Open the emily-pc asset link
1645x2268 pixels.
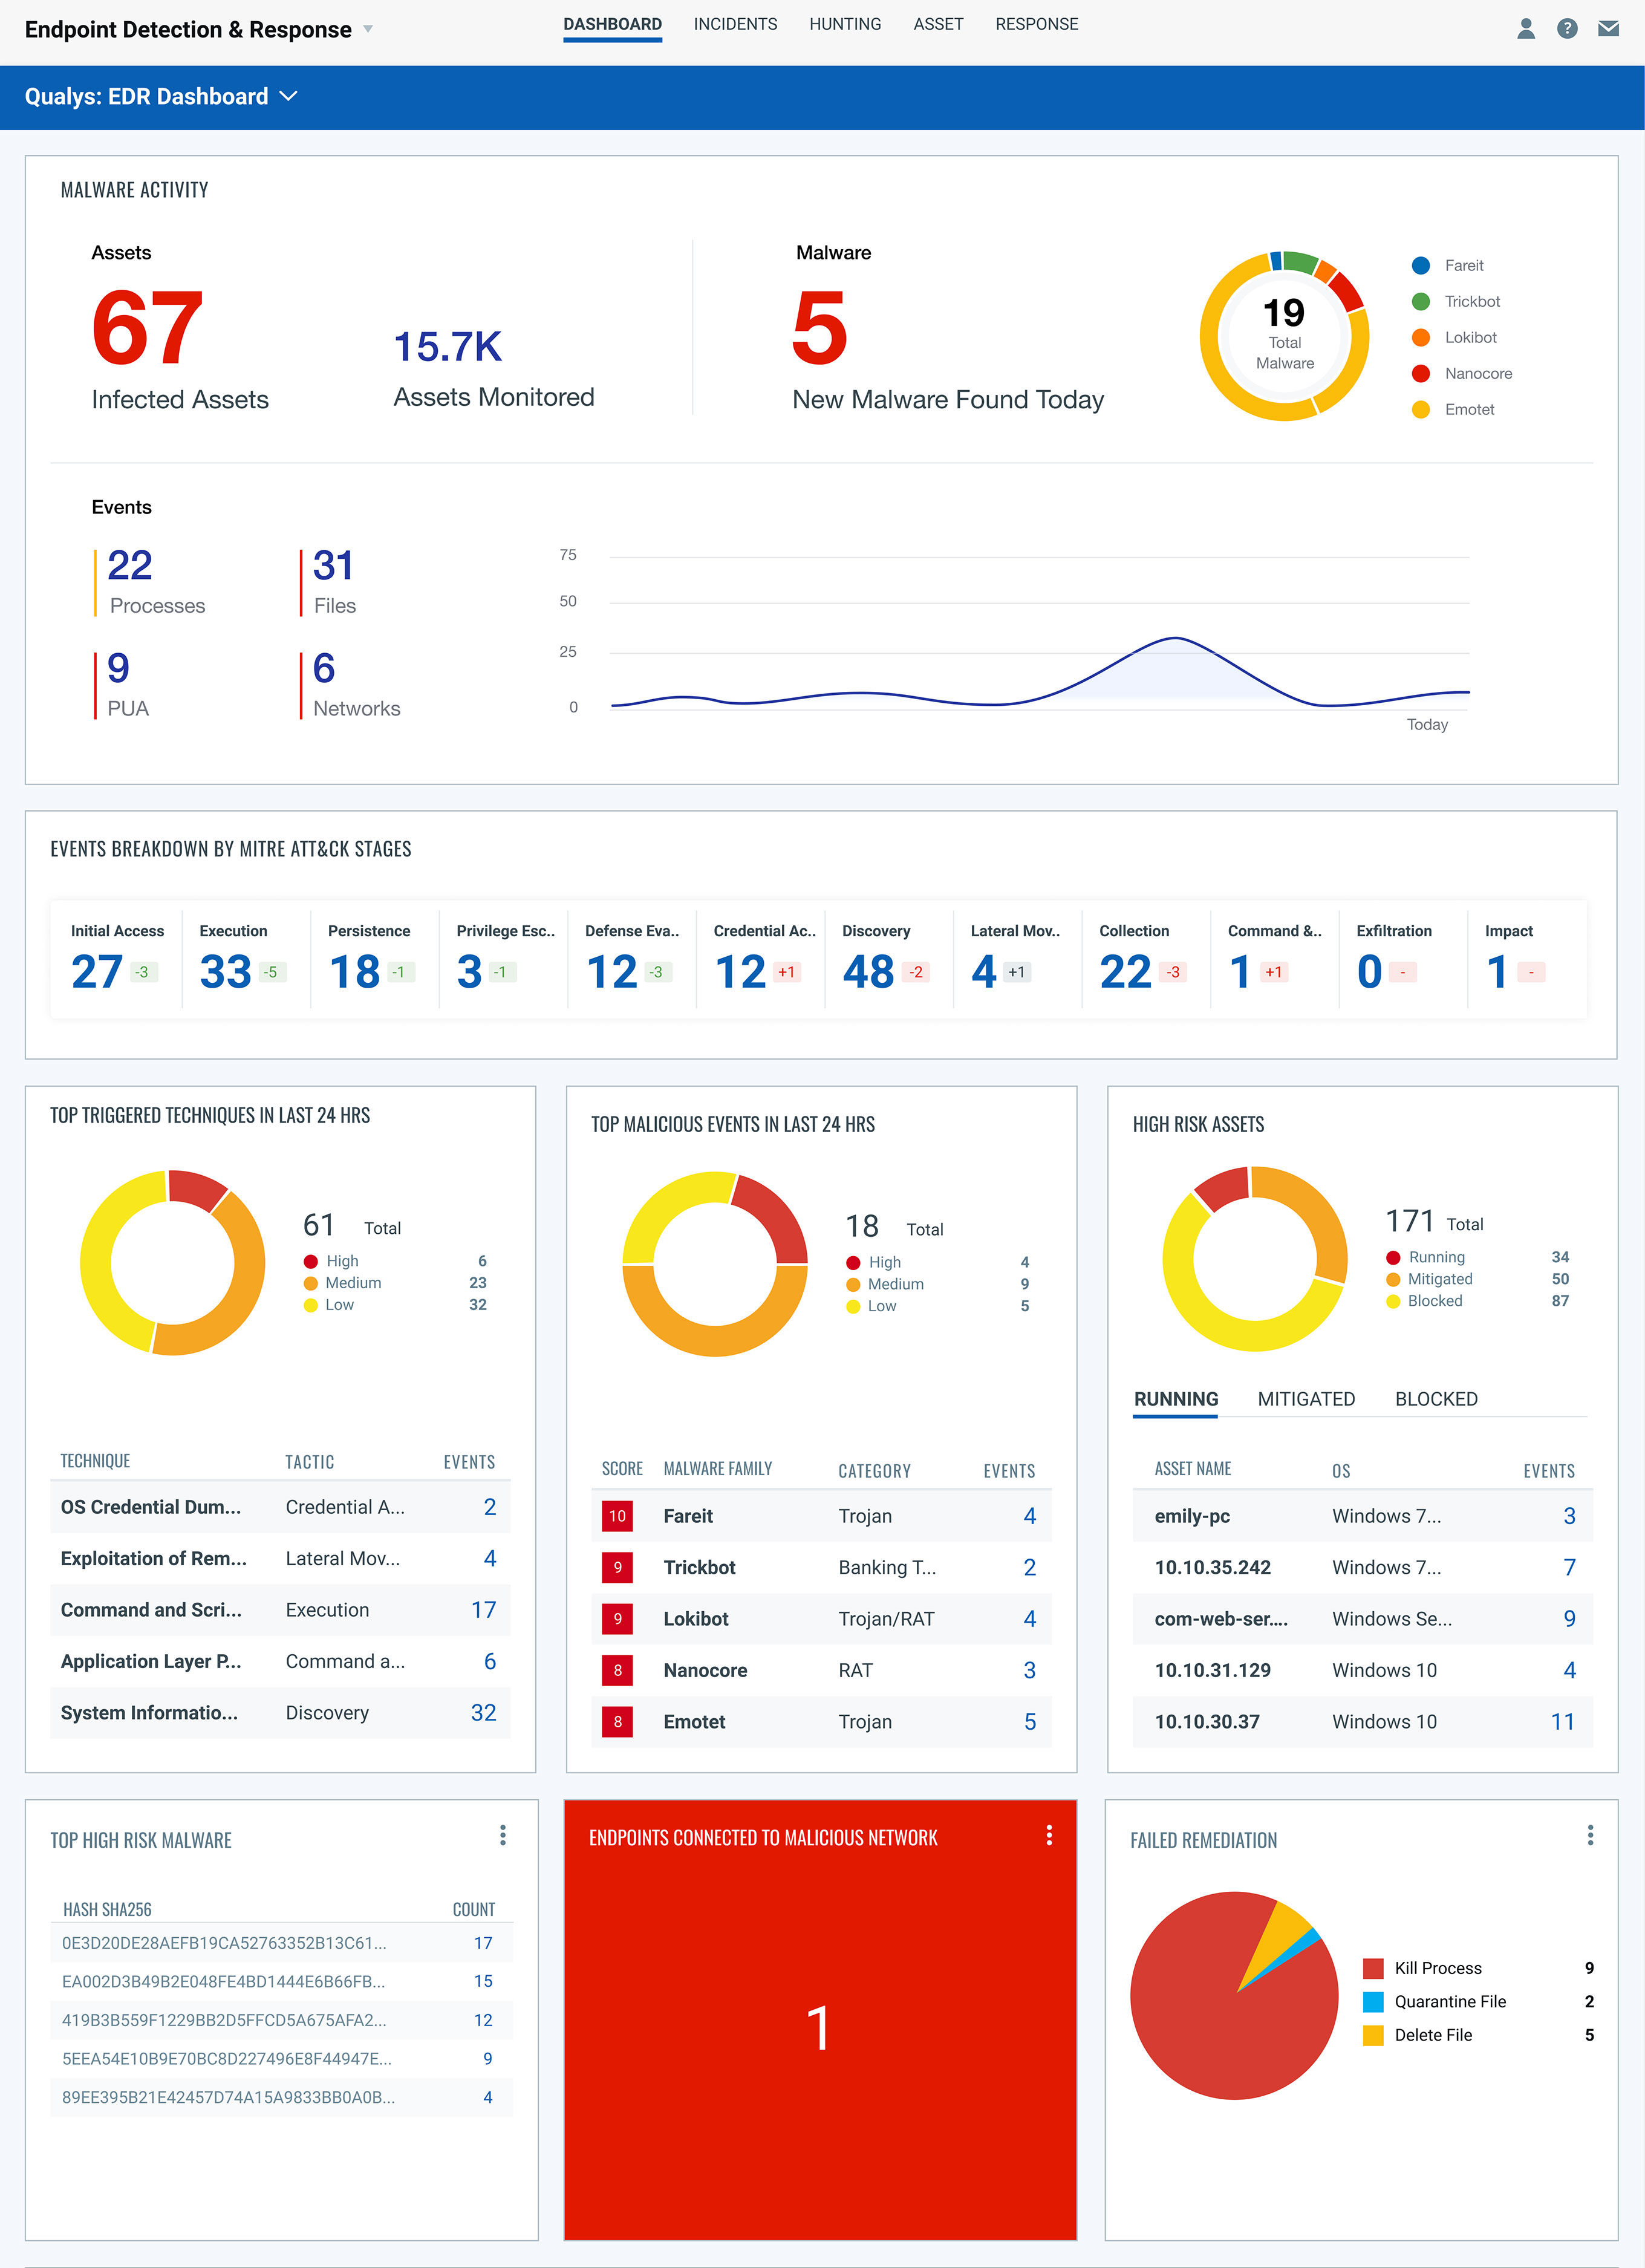pyautogui.click(x=1192, y=1516)
